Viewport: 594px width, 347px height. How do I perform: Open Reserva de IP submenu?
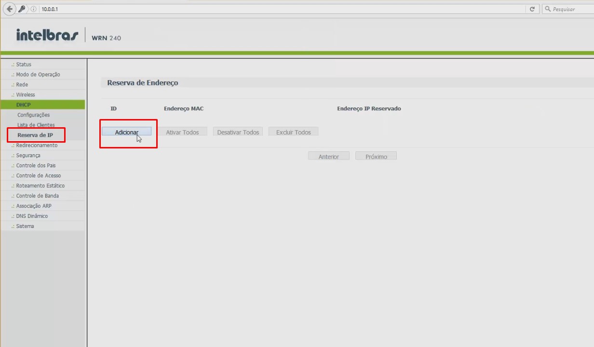(x=35, y=135)
